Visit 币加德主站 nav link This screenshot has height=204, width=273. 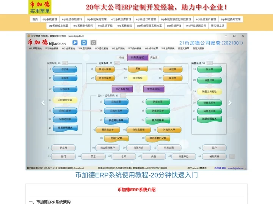click(x=218, y=26)
